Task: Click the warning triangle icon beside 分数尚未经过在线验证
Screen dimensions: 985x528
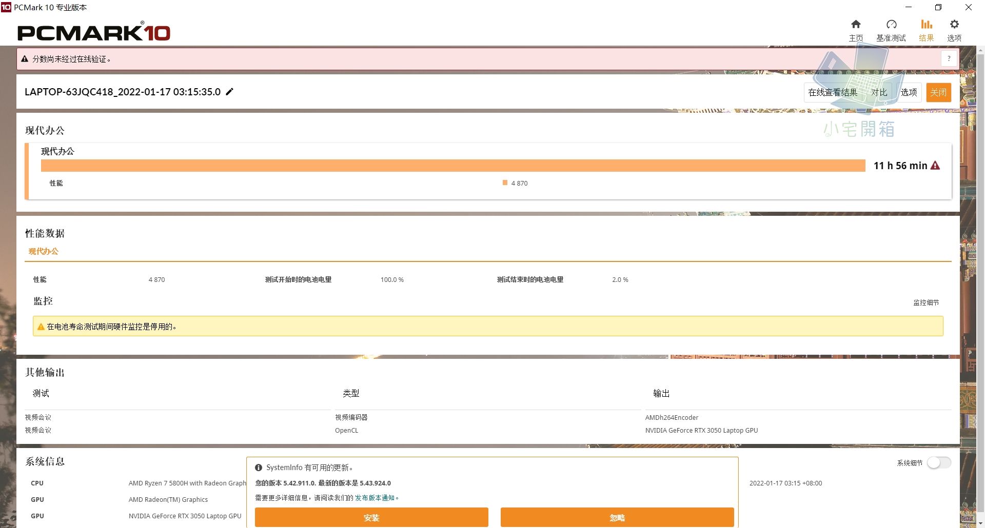Action: coord(25,59)
